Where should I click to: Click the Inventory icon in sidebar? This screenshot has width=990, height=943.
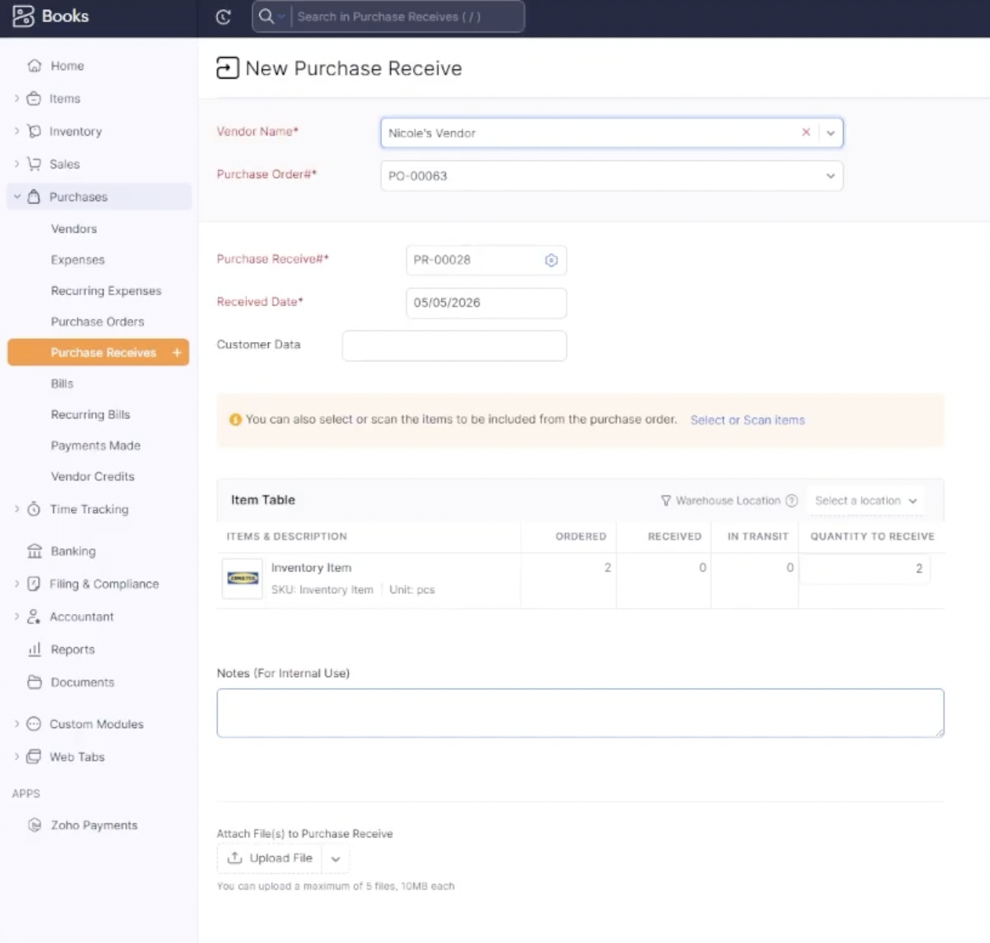pos(34,131)
